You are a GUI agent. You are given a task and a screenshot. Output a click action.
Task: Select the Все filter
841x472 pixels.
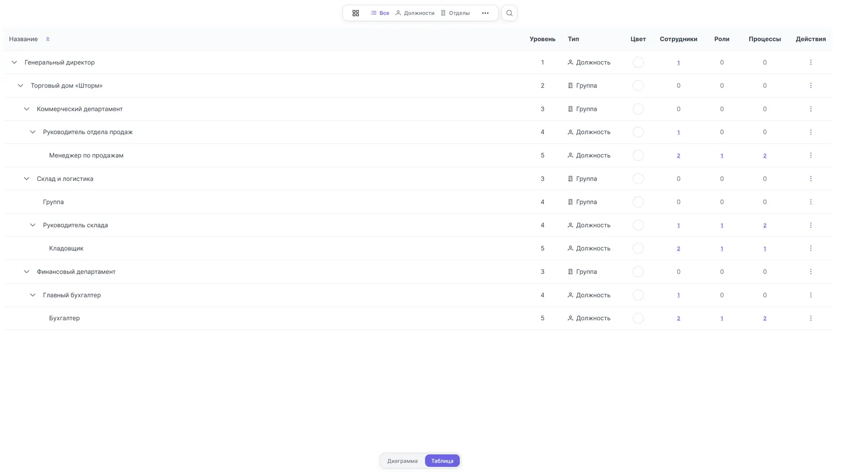tap(380, 13)
